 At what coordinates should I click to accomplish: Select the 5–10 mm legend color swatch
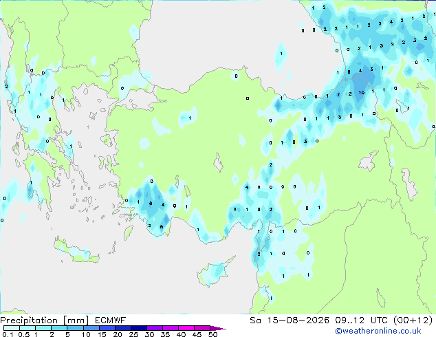(75, 328)
